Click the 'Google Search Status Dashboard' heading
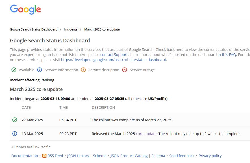This screenshot has height=163, width=250. 50,40
